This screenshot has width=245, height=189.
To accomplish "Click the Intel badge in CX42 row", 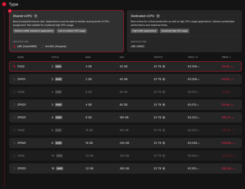I will [58, 130].
